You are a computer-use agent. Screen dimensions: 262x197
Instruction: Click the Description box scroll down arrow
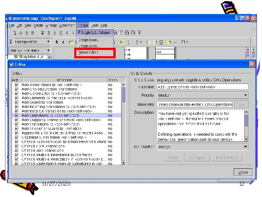coord(246,139)
